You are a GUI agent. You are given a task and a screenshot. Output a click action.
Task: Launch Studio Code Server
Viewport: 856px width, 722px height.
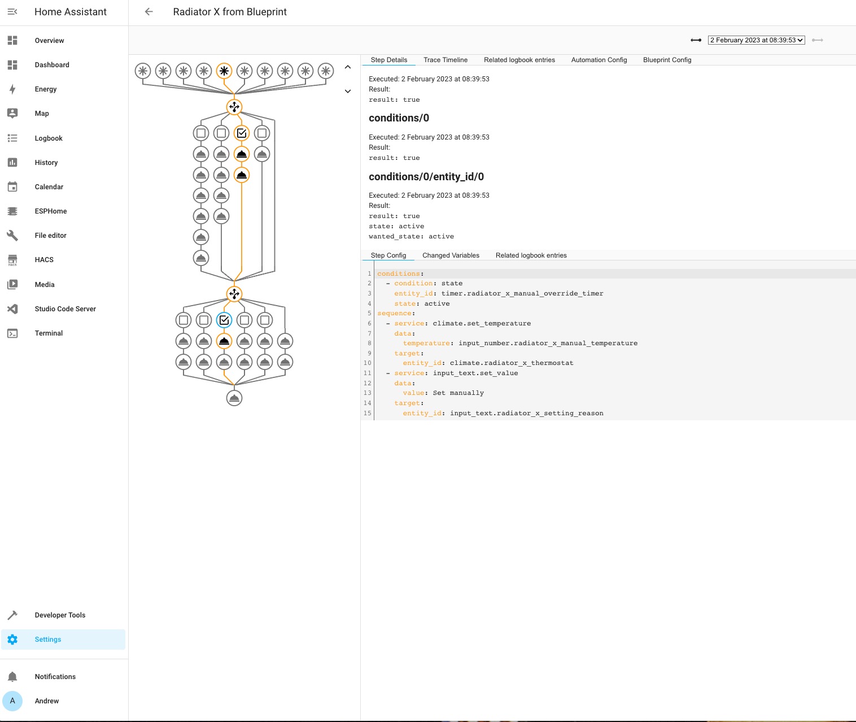pos(65,308)
